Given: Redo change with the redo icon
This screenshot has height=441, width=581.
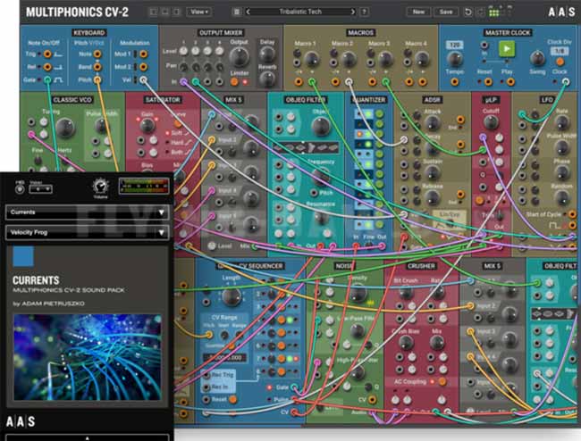Looking at the screenshot, I should (x=481, y=12).
